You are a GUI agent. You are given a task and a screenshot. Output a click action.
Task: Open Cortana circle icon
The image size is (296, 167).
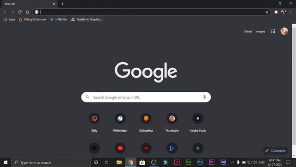(x=96, y=162)
